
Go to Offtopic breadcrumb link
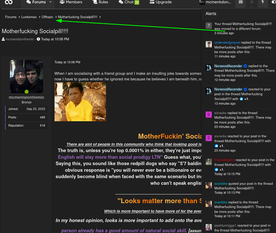tap(47, 17)
